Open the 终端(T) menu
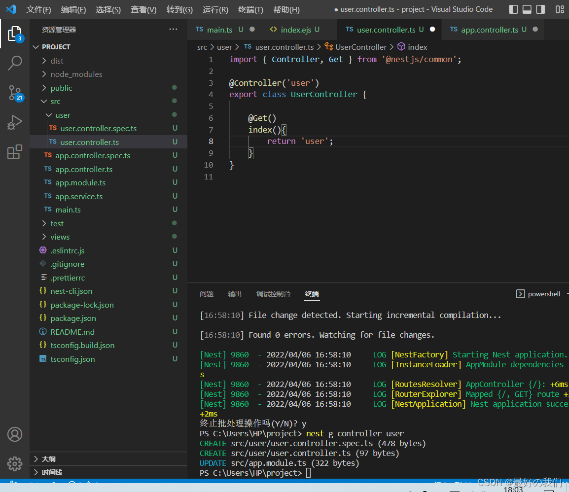This screenshot has width=569, height=492. (250, 10)
